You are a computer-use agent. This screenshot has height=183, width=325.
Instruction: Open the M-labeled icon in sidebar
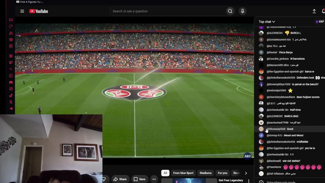point(11,46)
